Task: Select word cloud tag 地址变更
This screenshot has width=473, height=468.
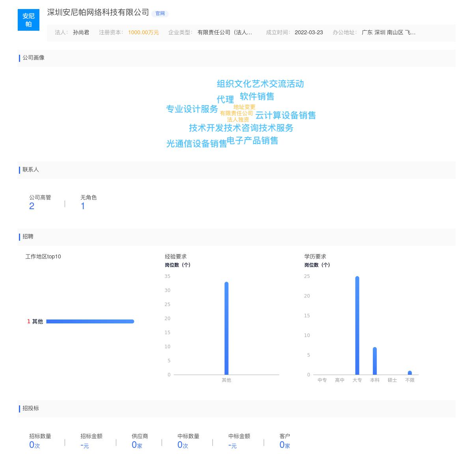Action: point(244,107)
